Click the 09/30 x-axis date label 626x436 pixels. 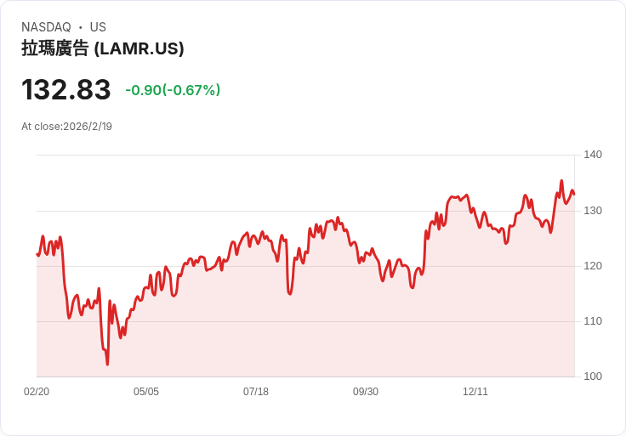[x=365, y=392]
